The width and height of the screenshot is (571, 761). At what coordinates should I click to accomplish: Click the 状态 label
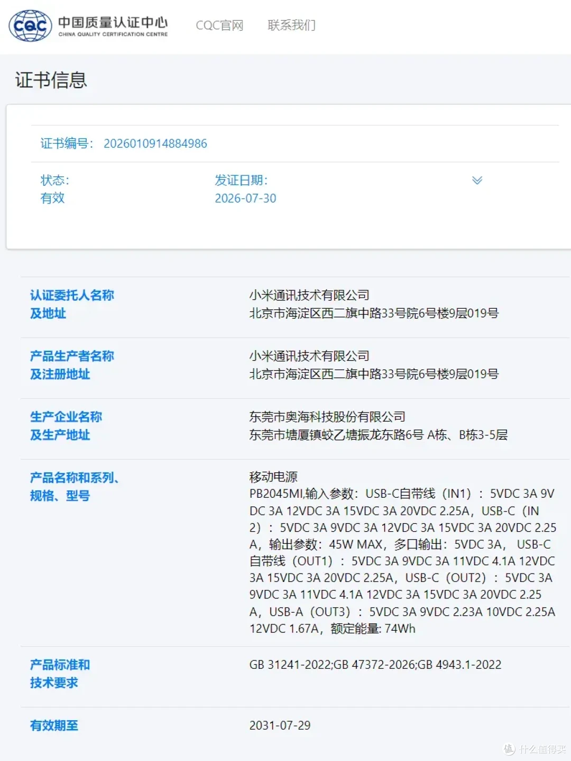point(55,180)
